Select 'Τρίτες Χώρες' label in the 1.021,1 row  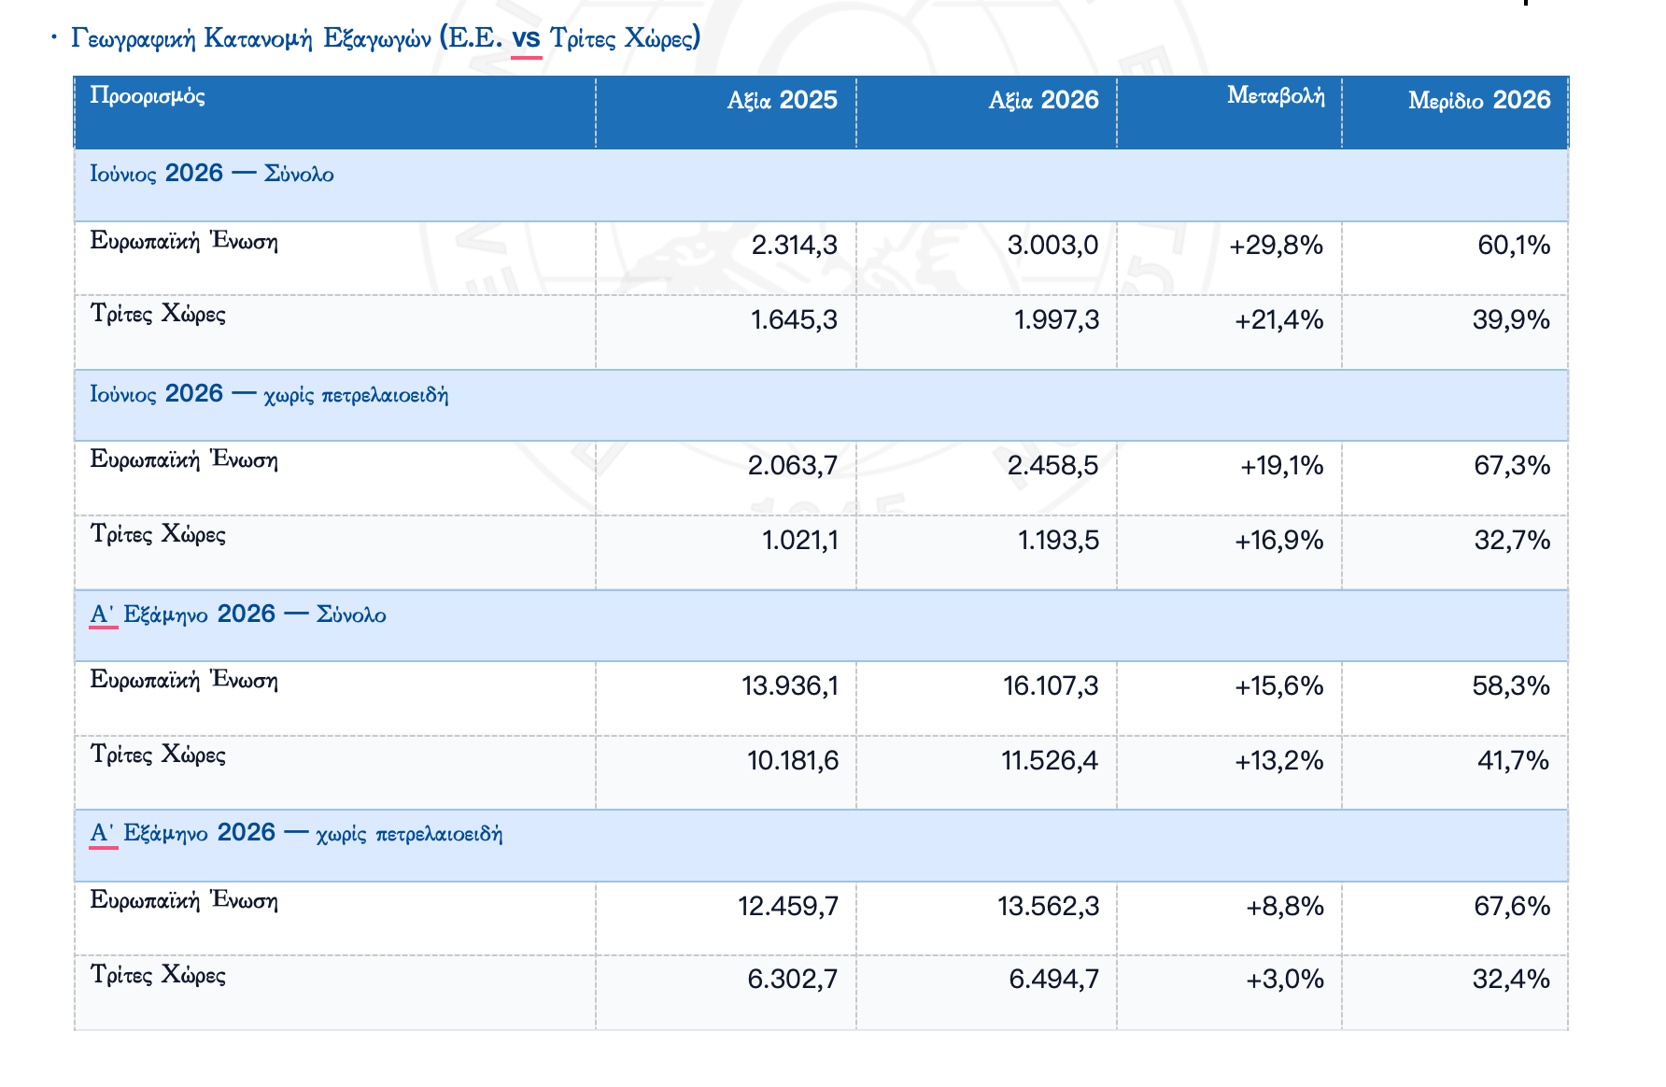click(158, 534)
